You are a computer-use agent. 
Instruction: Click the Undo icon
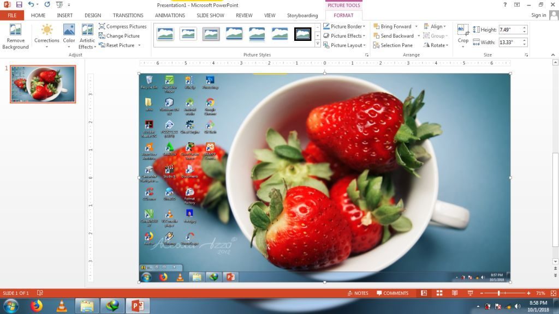pos(31,4)
